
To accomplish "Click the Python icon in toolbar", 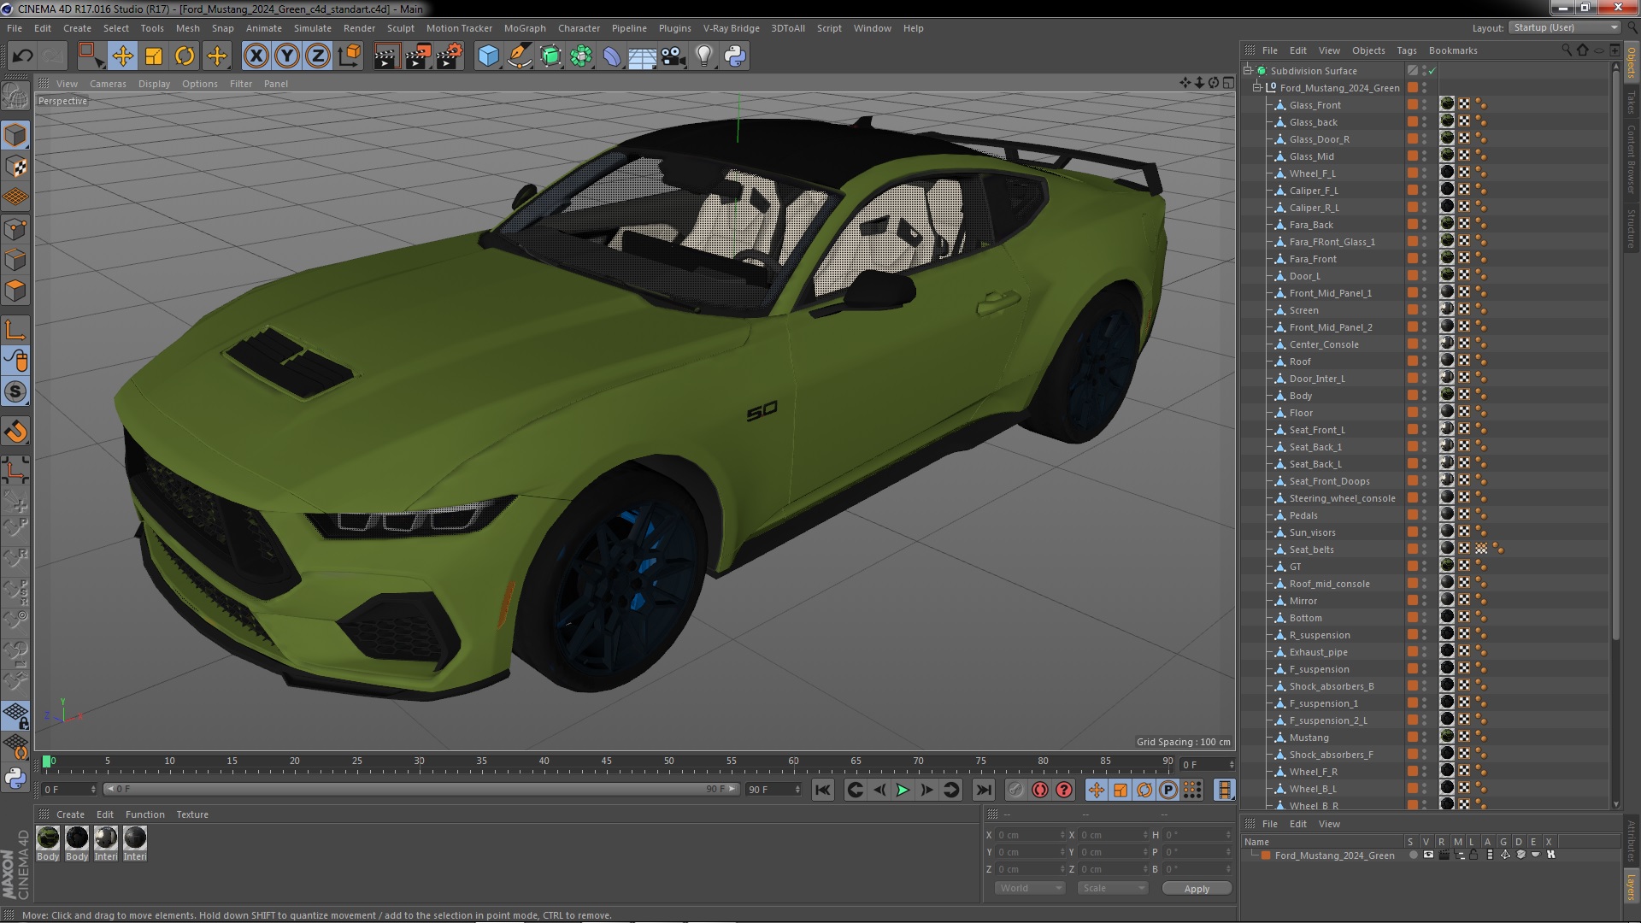I will [735, 56].
